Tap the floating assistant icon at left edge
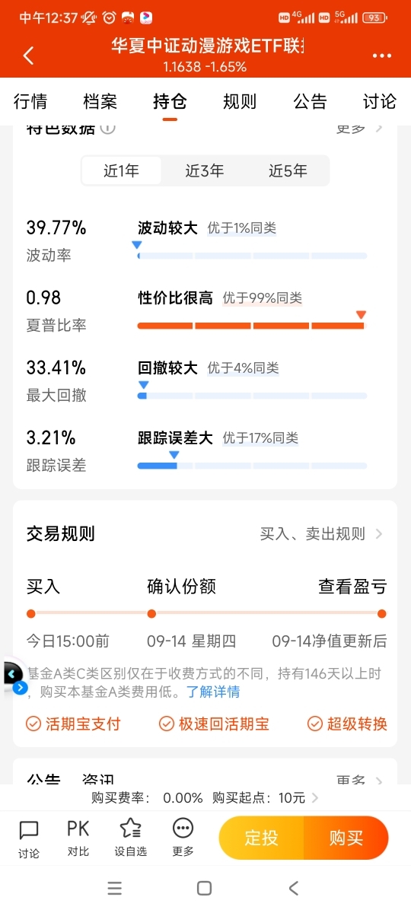411x913 pixels. [x=13, y=676]
